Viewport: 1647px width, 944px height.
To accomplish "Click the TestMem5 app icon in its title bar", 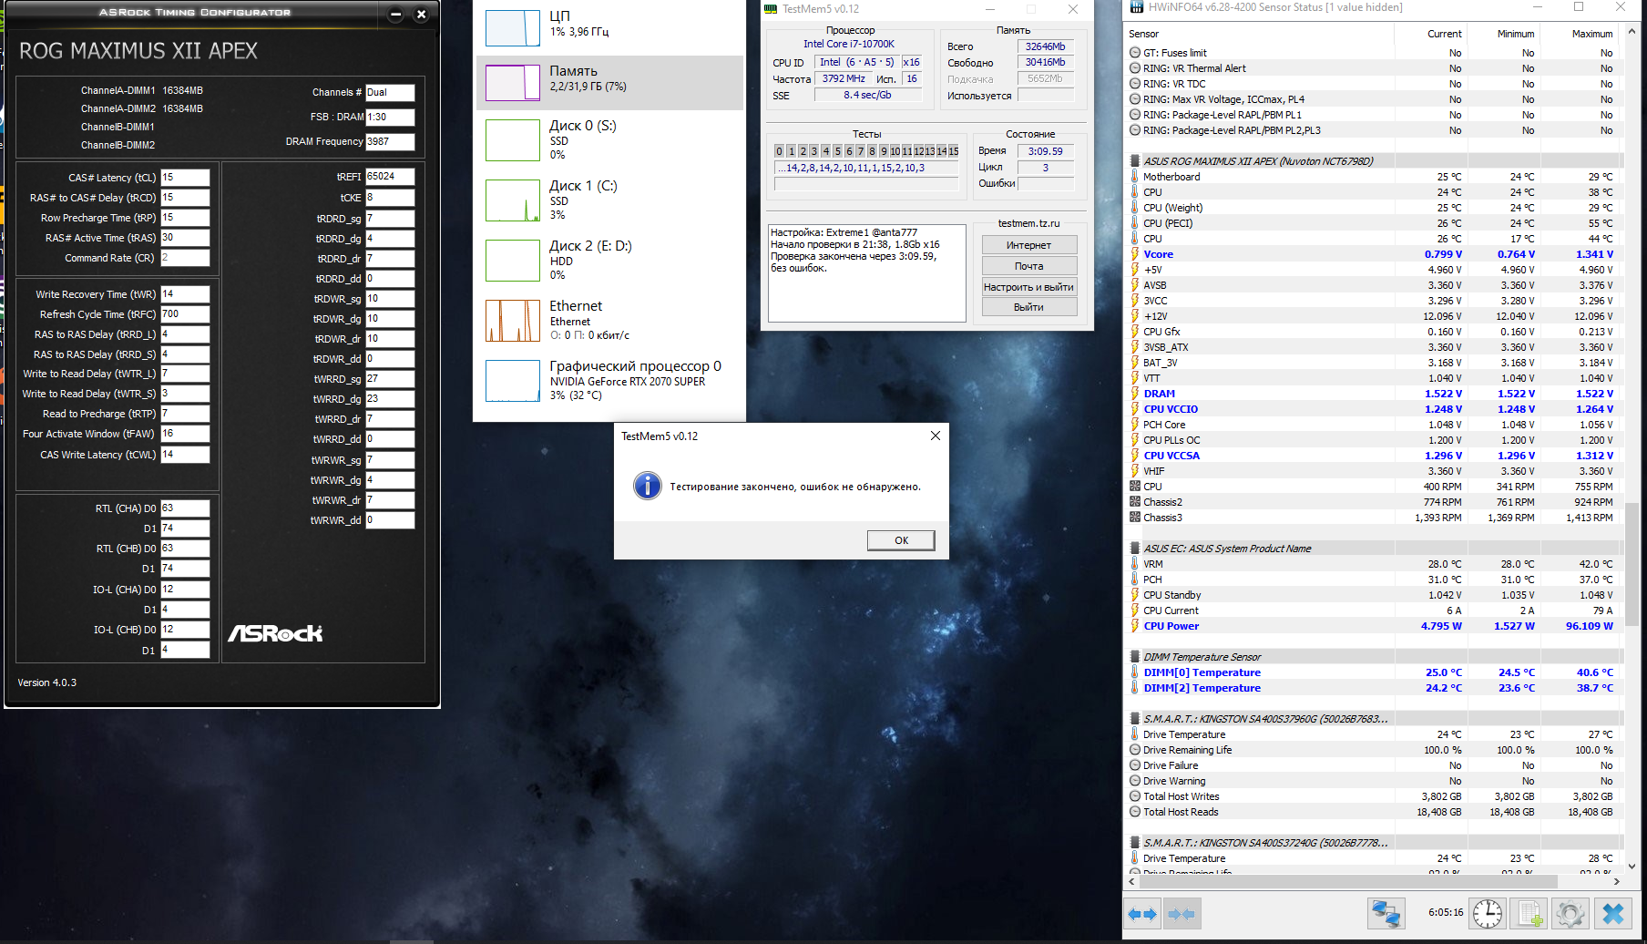I will 771,9.
